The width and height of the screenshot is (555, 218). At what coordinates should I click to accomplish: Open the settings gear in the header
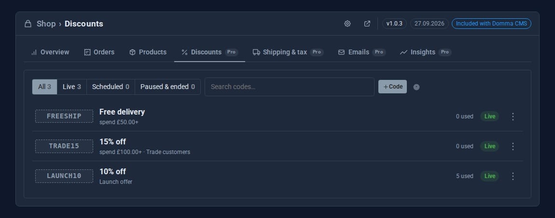pyautogui.click(x=347, y=24)
